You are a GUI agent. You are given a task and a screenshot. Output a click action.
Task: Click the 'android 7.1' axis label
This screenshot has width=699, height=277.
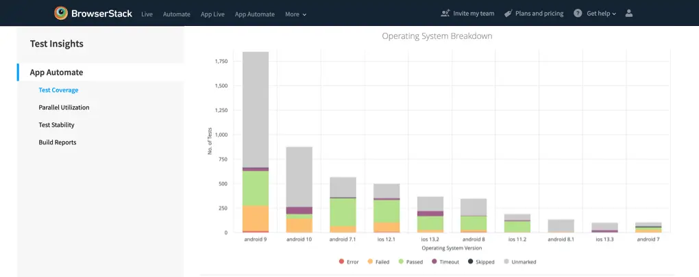343,239
